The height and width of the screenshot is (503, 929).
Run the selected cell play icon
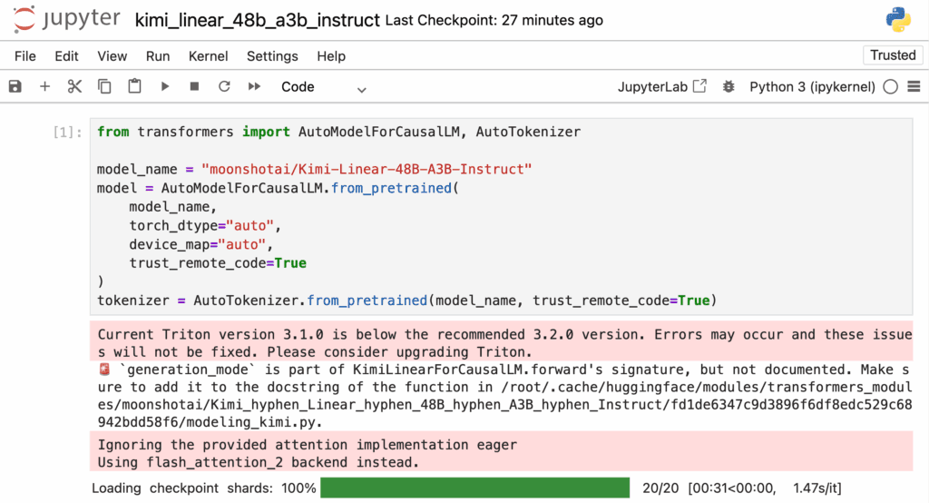164,87
